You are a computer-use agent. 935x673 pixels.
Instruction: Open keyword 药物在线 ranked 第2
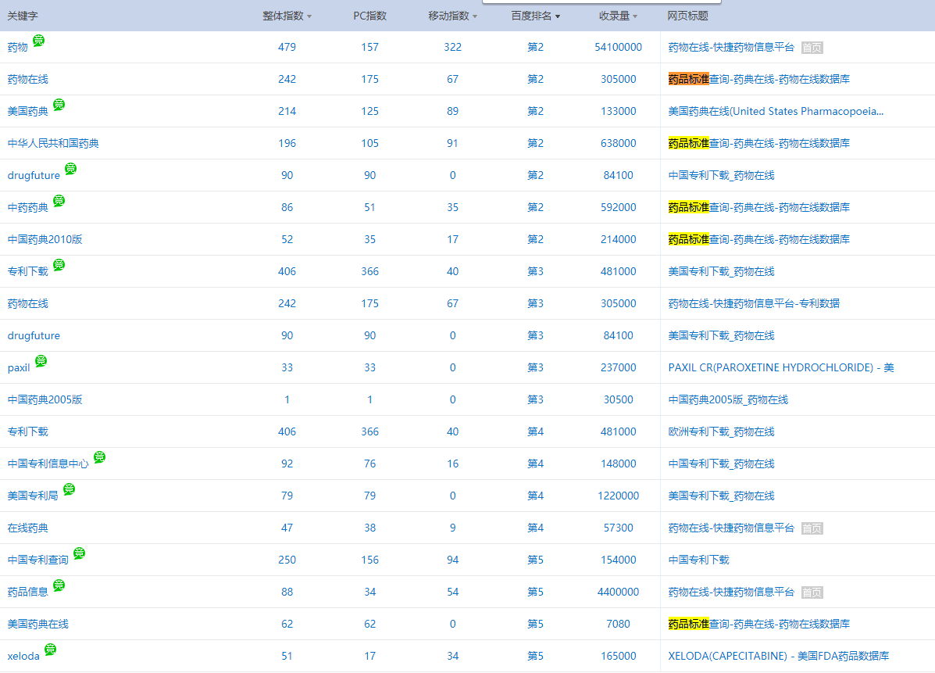coord(28,80)
